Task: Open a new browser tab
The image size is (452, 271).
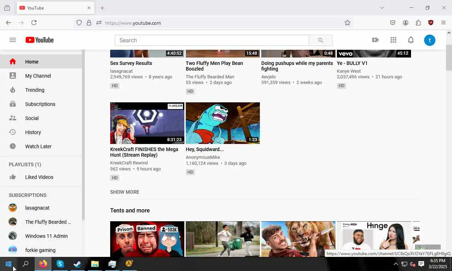Action: [102, 8]
